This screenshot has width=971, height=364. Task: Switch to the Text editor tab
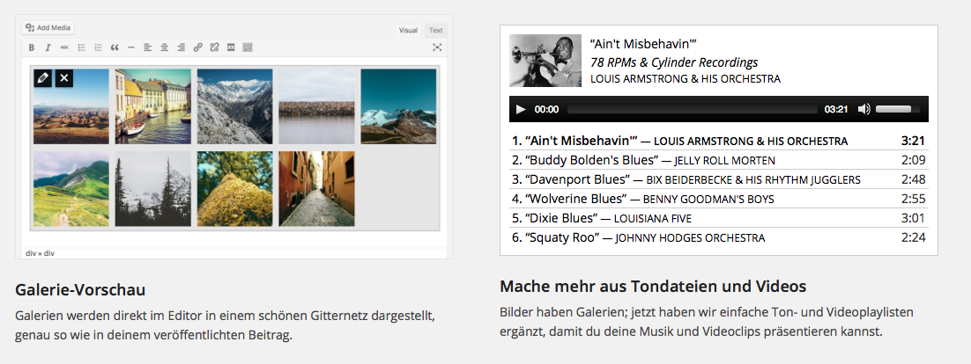pos(435,30)
